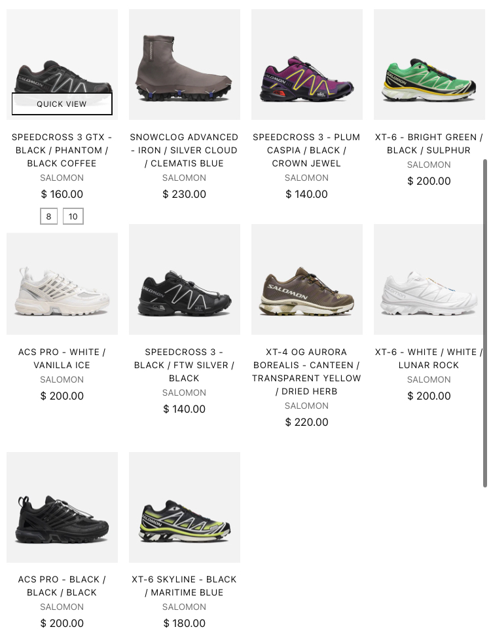Image resolution: width=491 pixels, height=644 pixels.
Task: Open the brown XT-4 OG shoe image
Action: (306, 279)
